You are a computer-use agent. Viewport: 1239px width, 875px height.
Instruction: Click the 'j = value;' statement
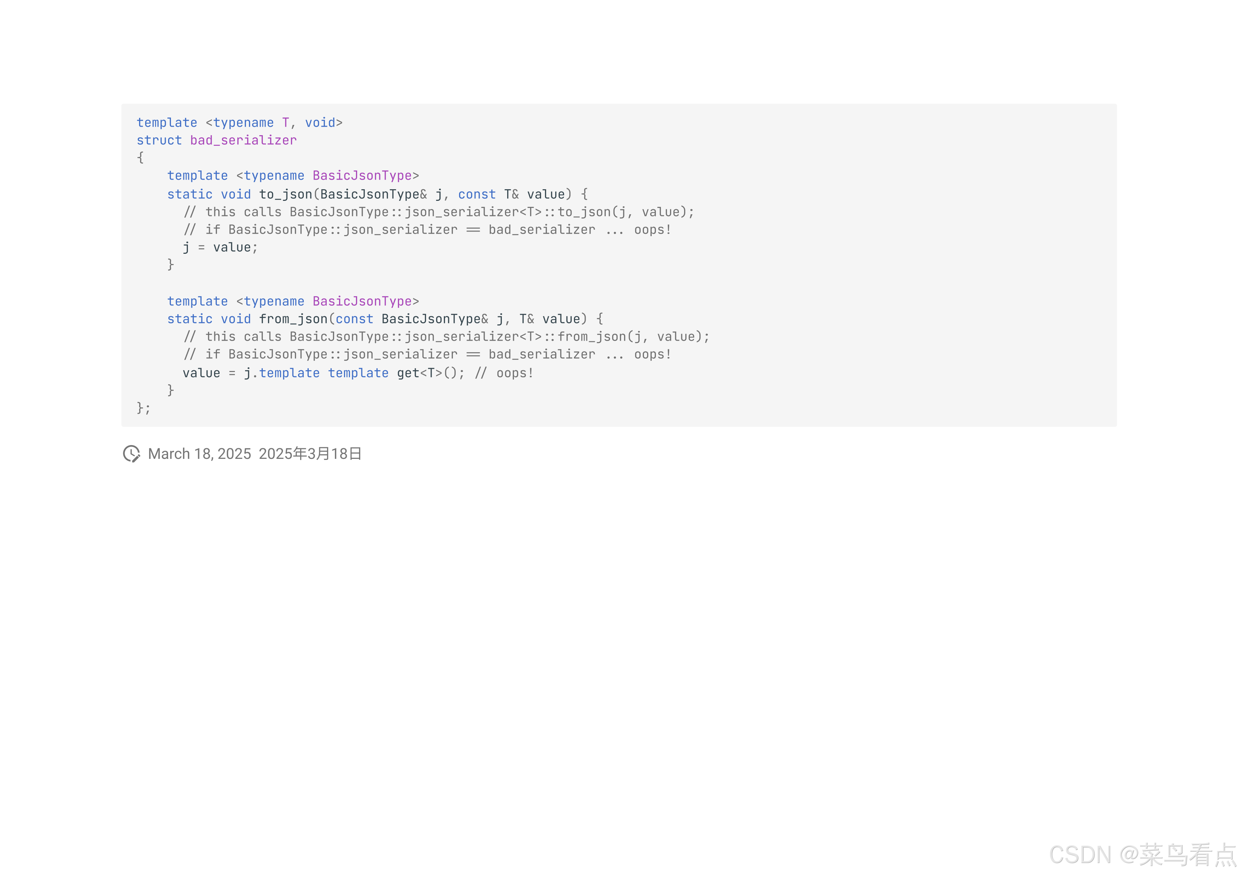tap(220, 247)
